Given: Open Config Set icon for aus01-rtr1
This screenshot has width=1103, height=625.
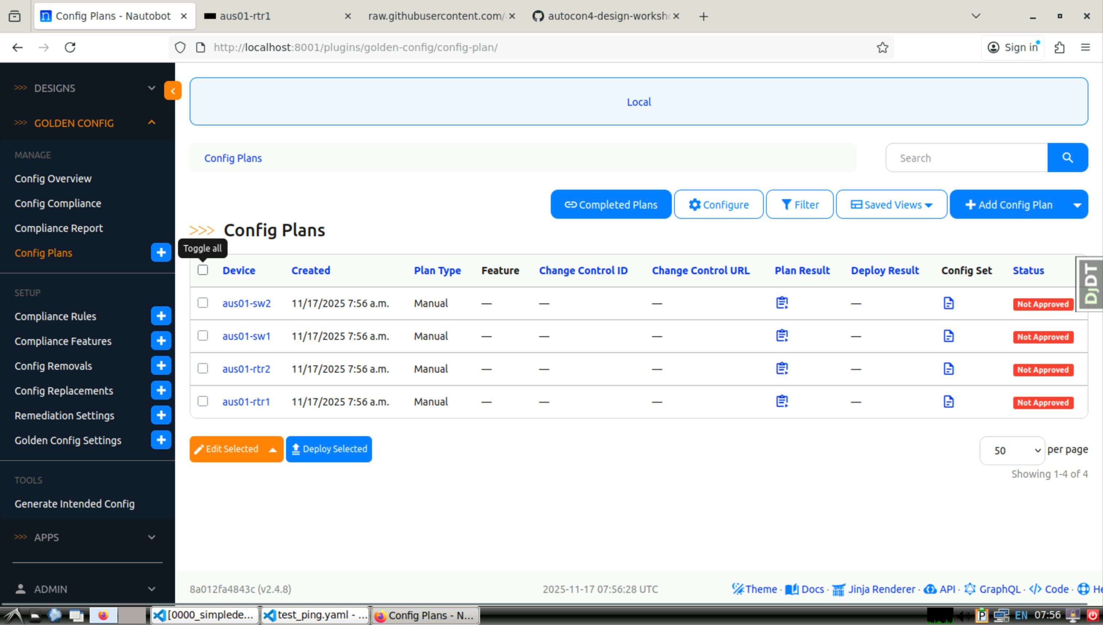Looking at the screenshot, I should click(948, 402).
